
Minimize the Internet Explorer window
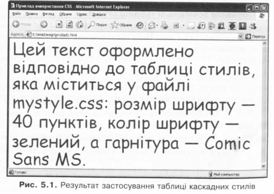[249, 8]
